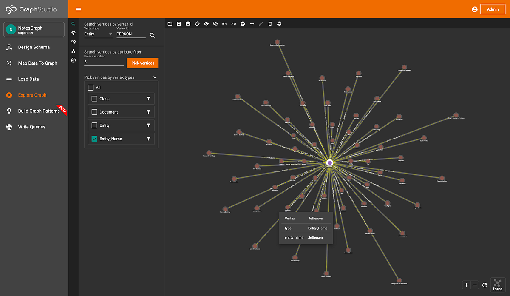Viewport: 510px width, 296px height.
Task: Click the Vertex id PERSON input field
Action: pyautogui.click(x=131, y=34)
